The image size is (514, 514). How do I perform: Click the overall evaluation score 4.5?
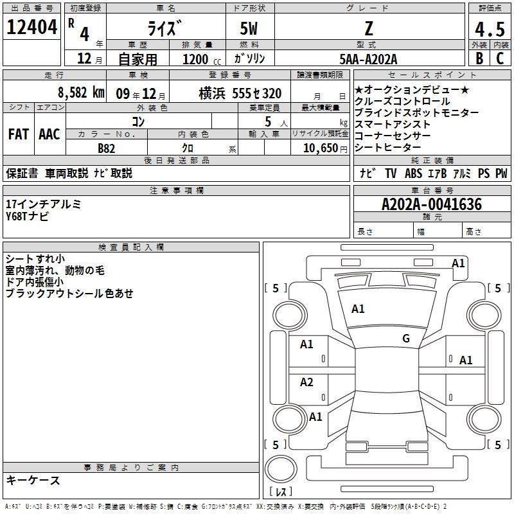coord(489,29)
